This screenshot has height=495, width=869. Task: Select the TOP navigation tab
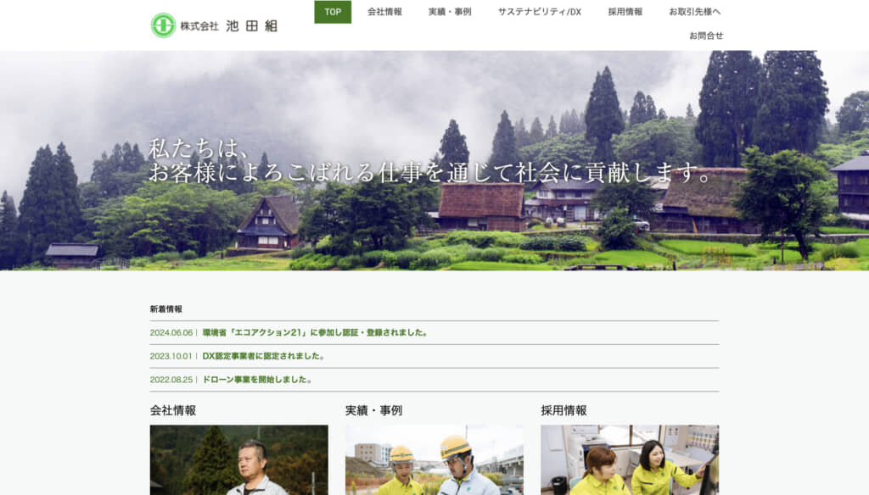333,12
